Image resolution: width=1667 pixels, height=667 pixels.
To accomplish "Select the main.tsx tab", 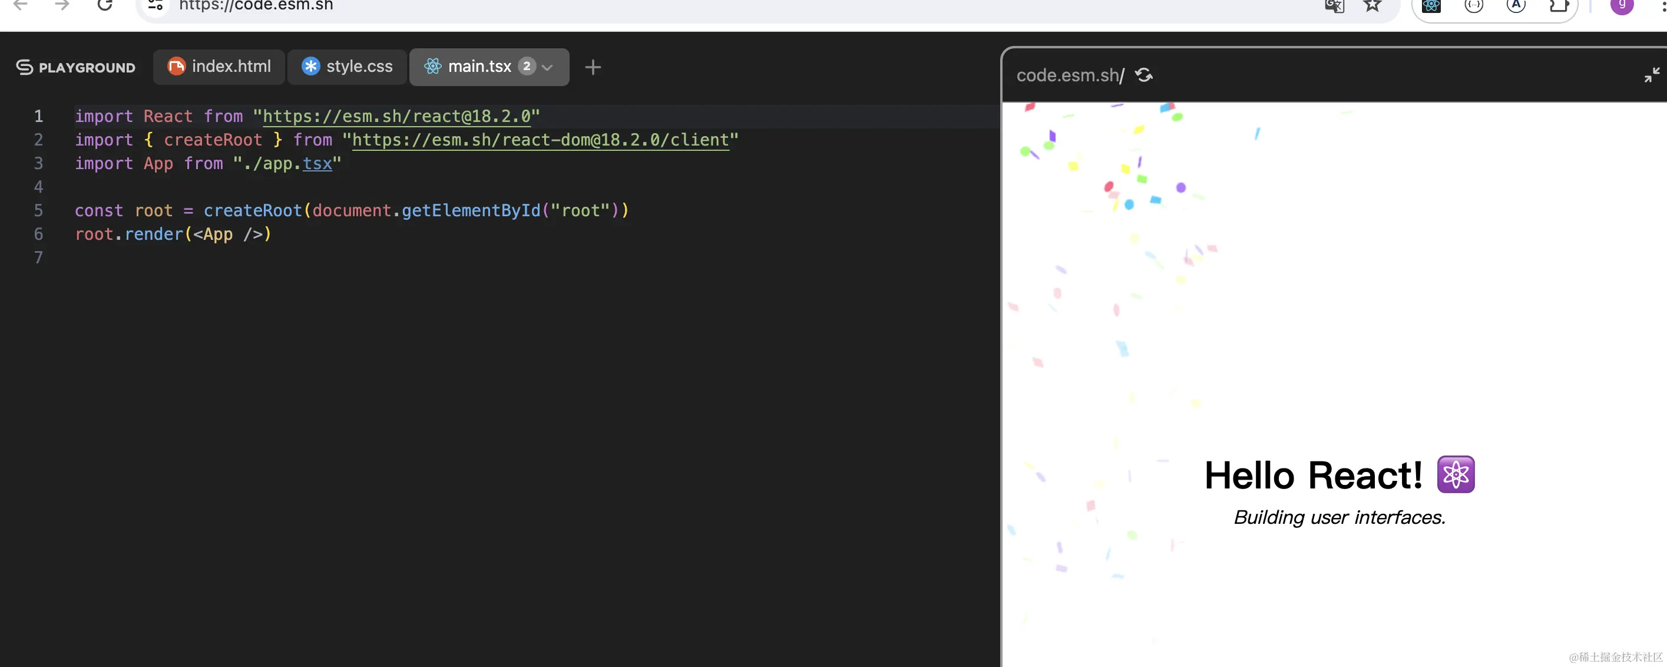I will [x=489, y=67].
